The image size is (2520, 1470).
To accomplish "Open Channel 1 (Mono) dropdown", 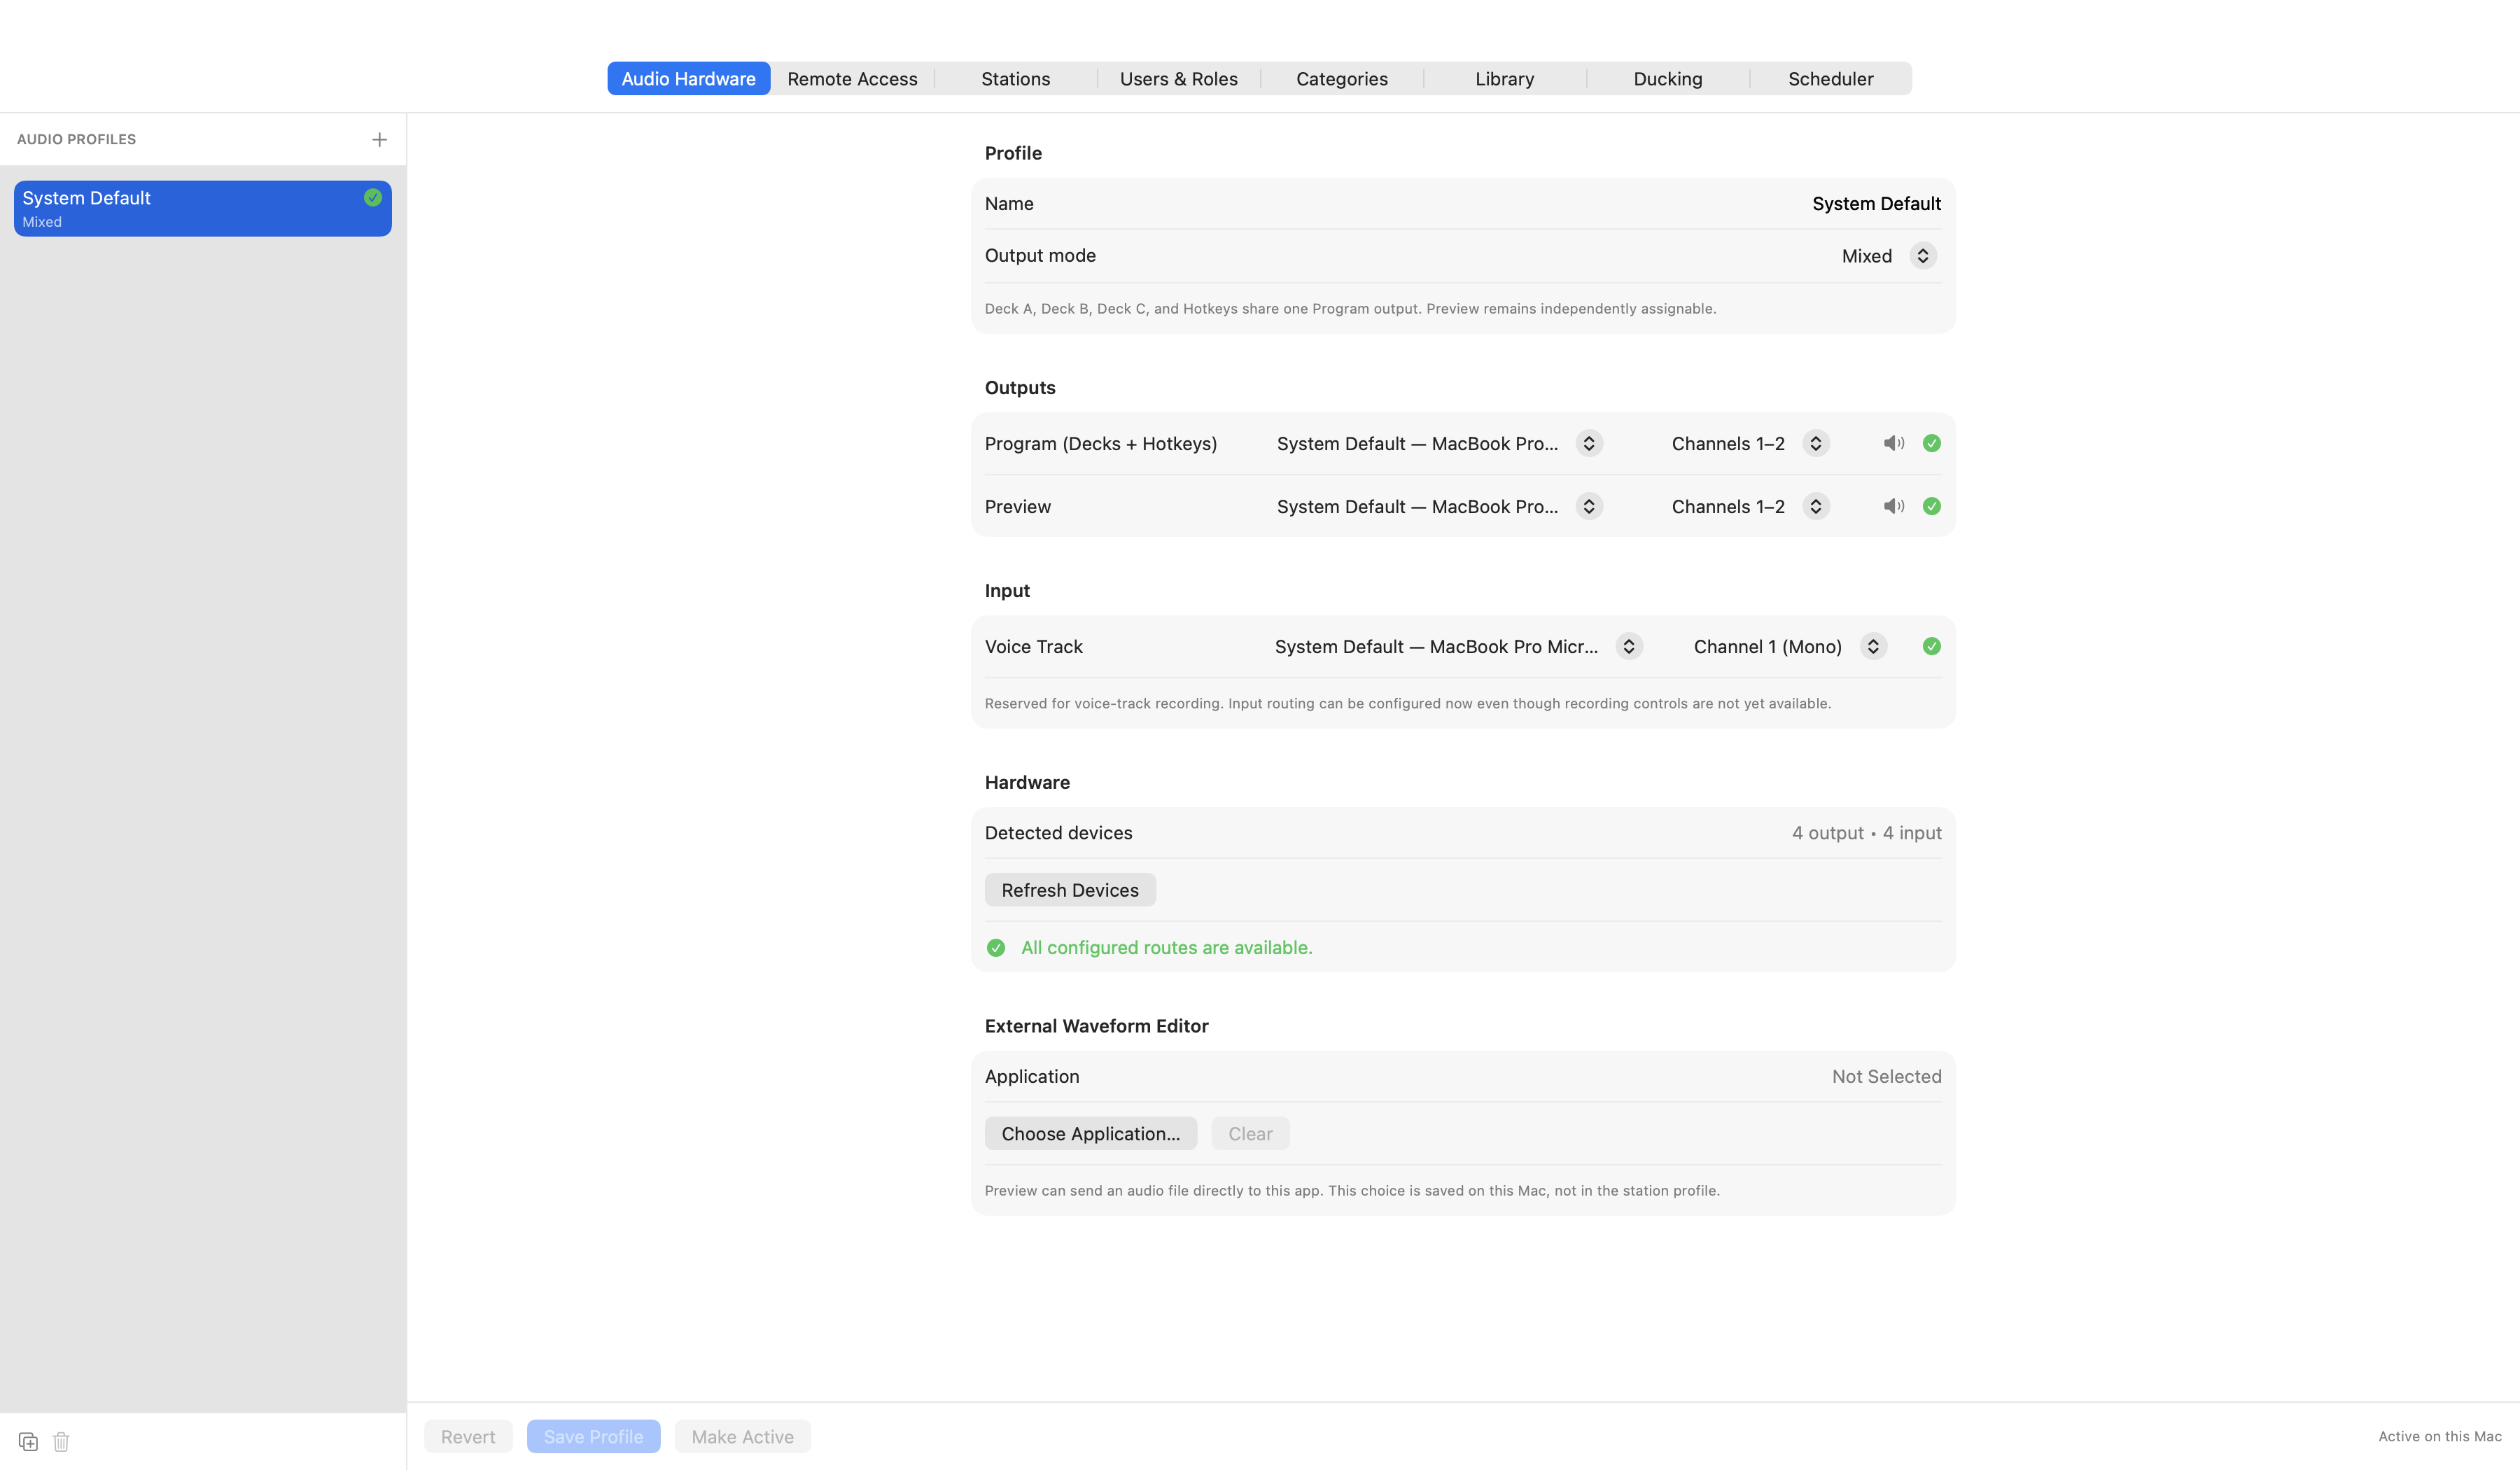I will 1790,646.
